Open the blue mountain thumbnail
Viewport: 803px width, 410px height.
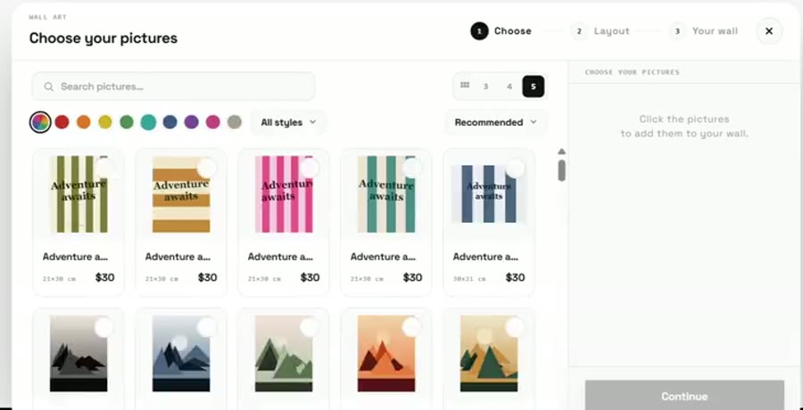click(181, 353)
